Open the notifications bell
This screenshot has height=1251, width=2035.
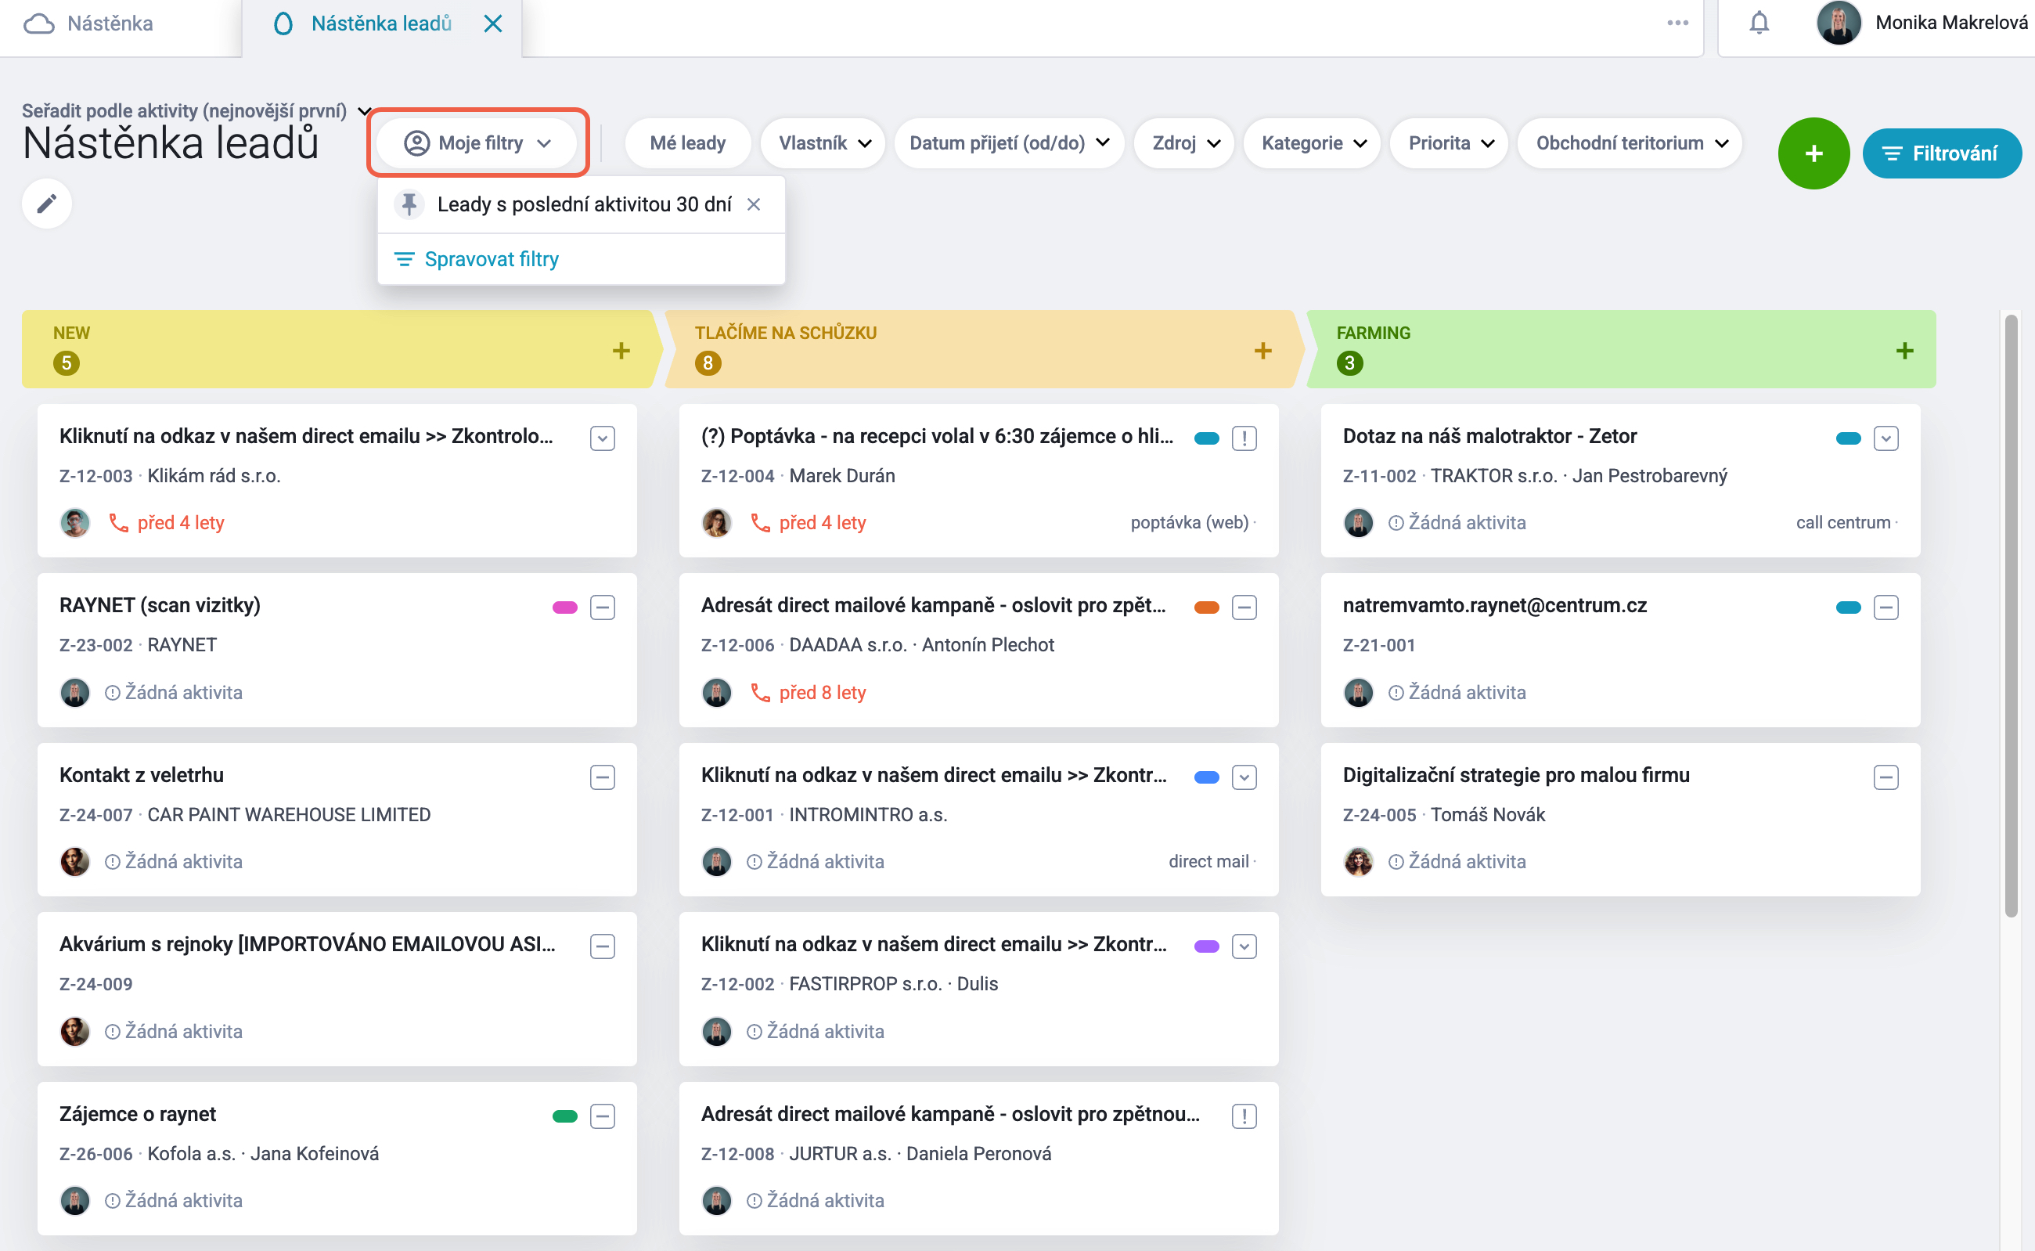coord(1759,23)
